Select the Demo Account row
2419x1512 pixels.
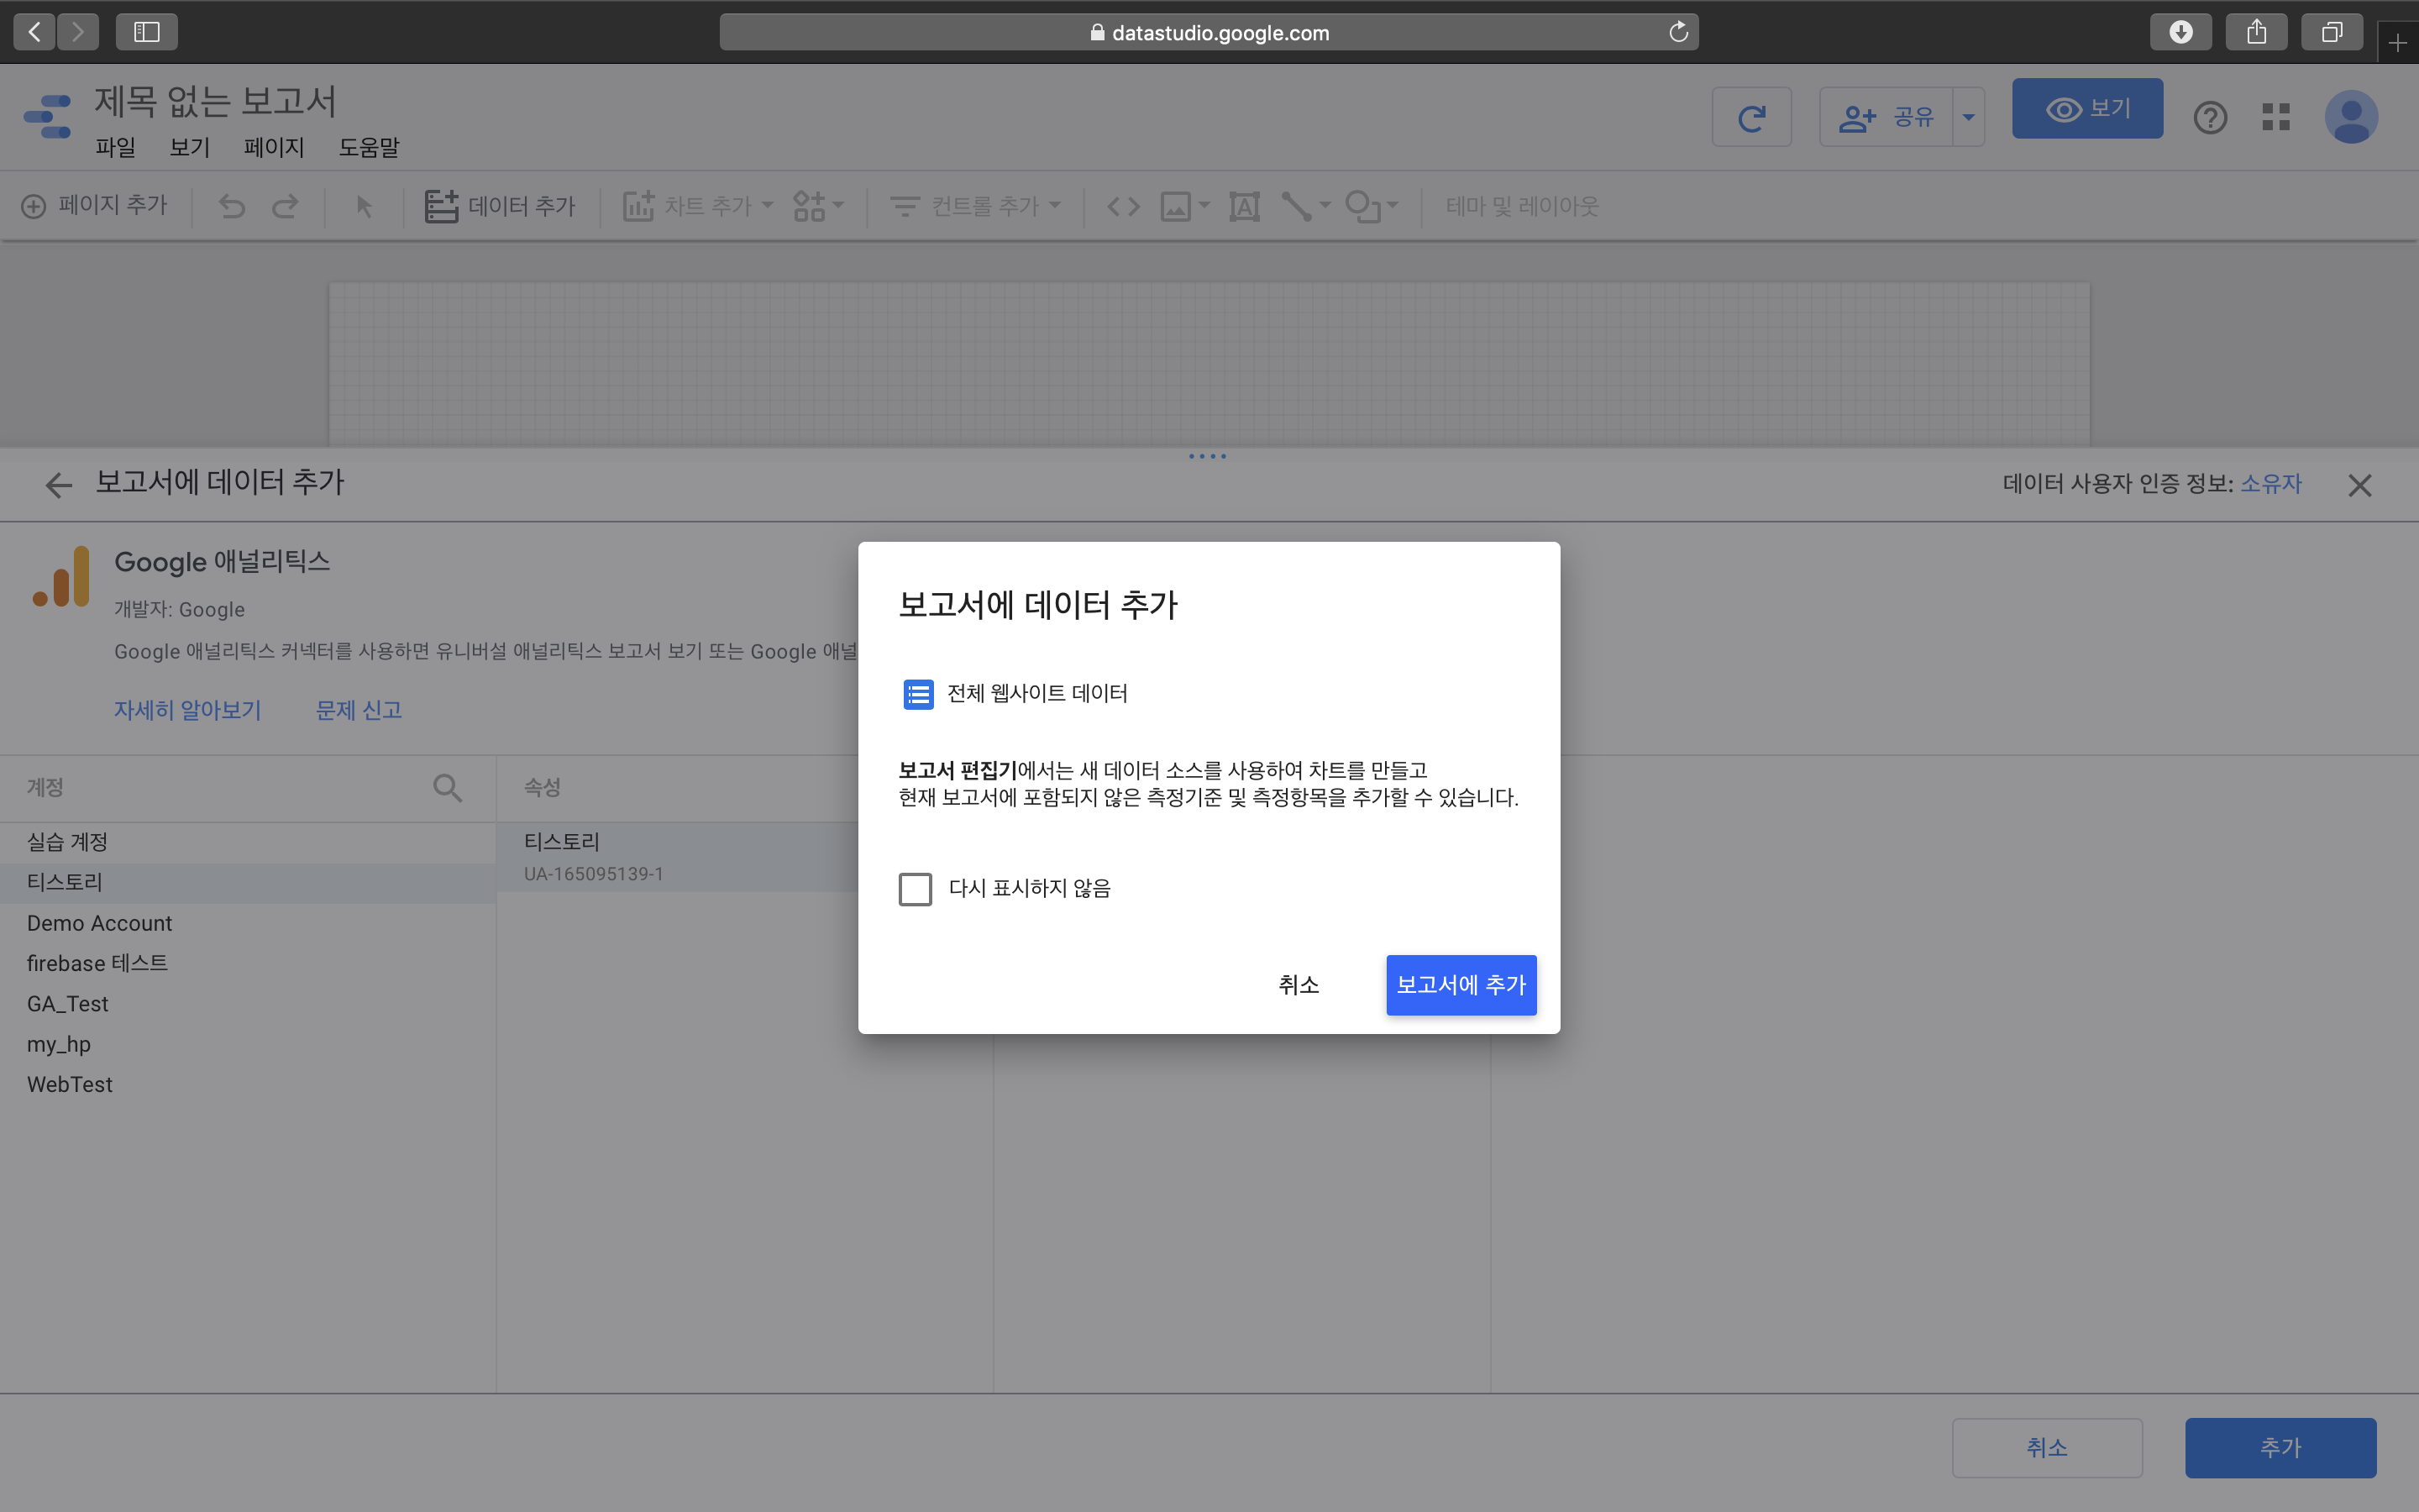(x=248, y=923)
